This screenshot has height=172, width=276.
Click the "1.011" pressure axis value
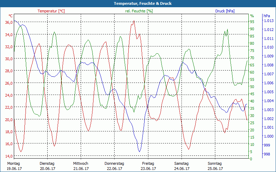pos(269,39)
